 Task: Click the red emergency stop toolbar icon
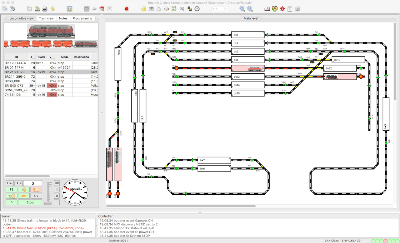click(x=127, y=9)
